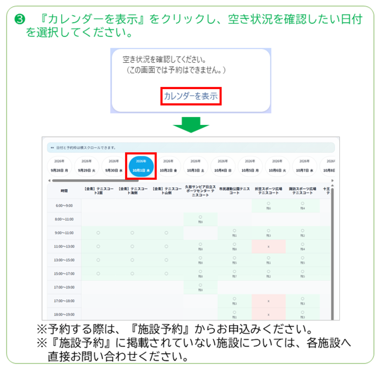Select 9:00~11:00 slot for テニスコート2面
Viewport: 380px width, 369px height.
[x=99, y=233]
